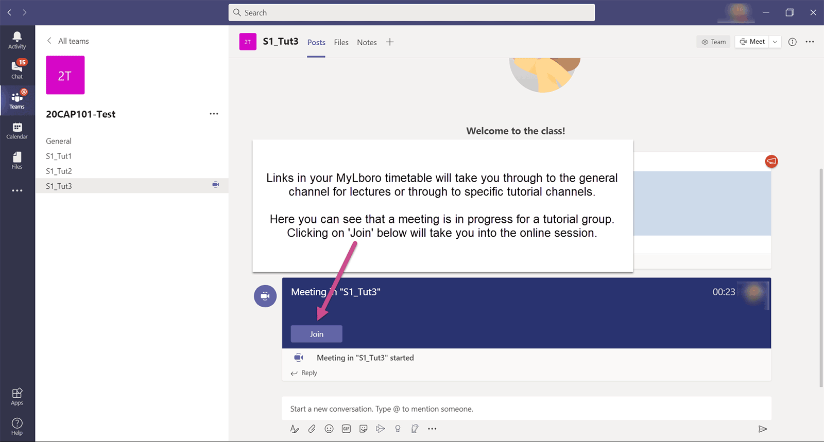Open text Format options icon
This screenshot has height=442, width=824.
[295, 429]
